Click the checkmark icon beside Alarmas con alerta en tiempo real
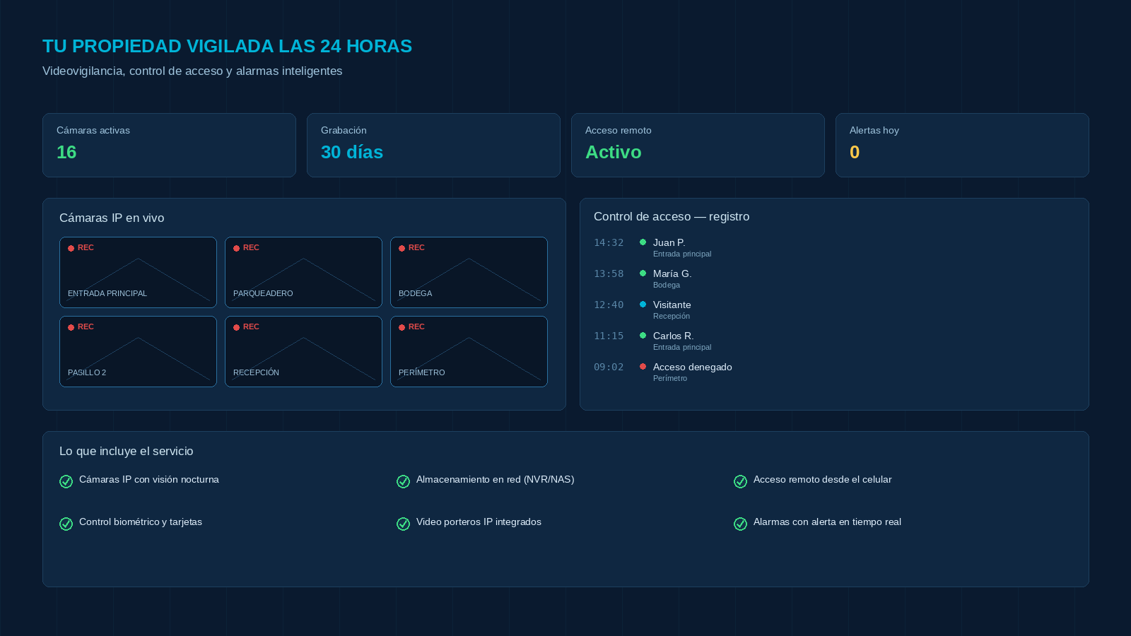1131x636 pixels. point(740,524)
